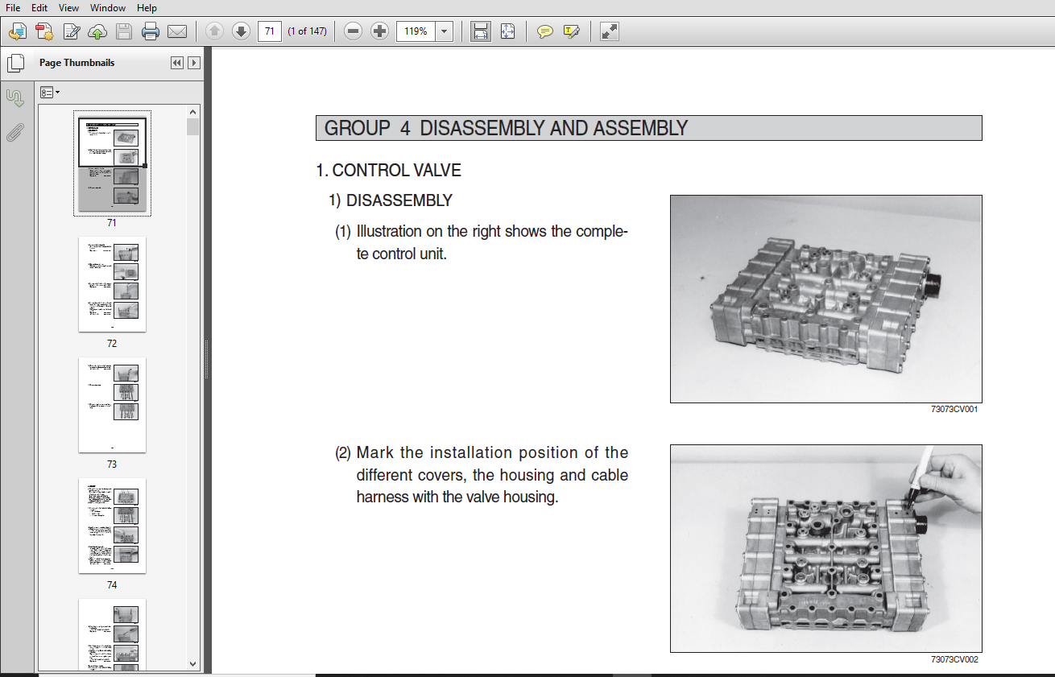This screenshot has width=1055, height=677.
Task: Toggle Page Thumbnails panel icon in sidebar
Action: click(x=14, y=63)
